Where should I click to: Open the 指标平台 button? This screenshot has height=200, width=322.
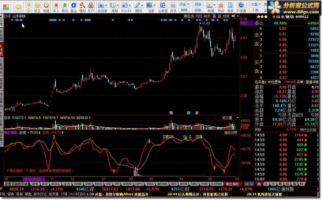[21, 184]
